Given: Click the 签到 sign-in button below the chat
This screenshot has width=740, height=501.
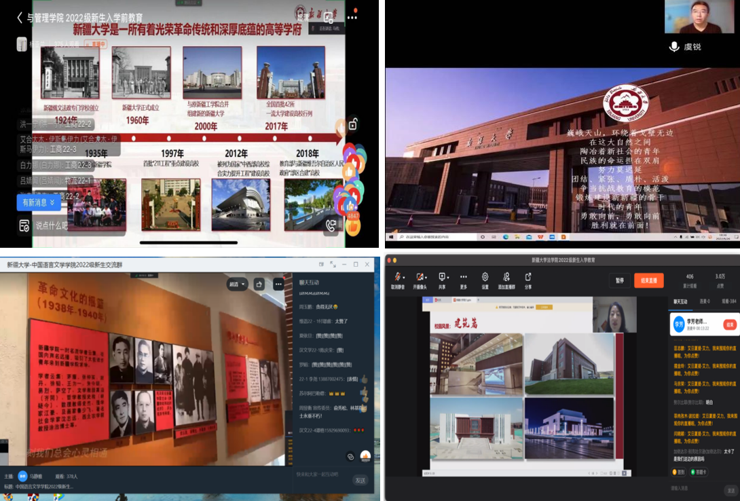Looking at the screenshot, I should coord(679,472).
